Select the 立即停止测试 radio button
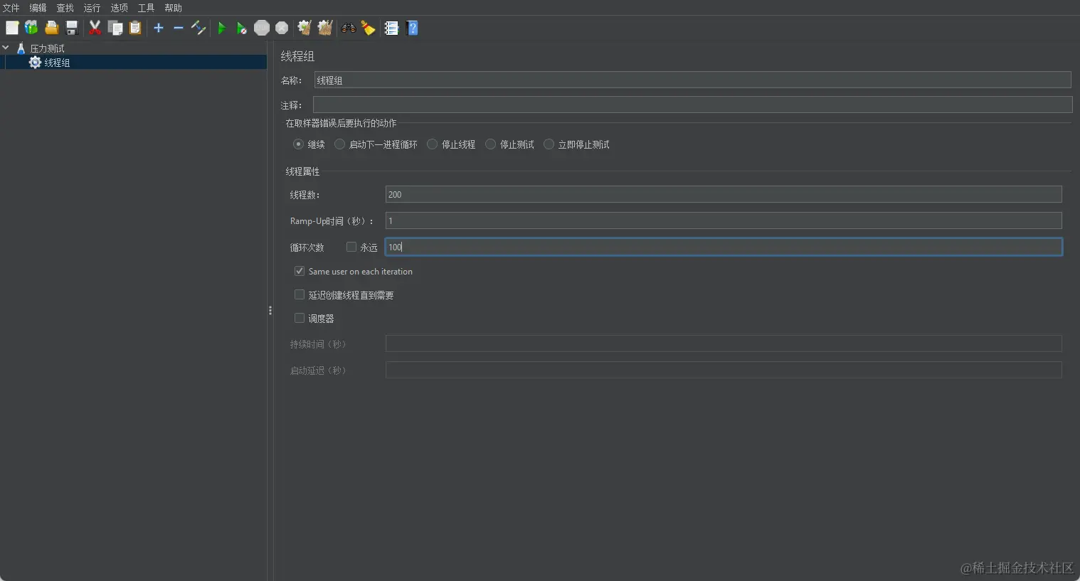The height and width of the screenshot is (581, 1080). (x=549, y=144)
